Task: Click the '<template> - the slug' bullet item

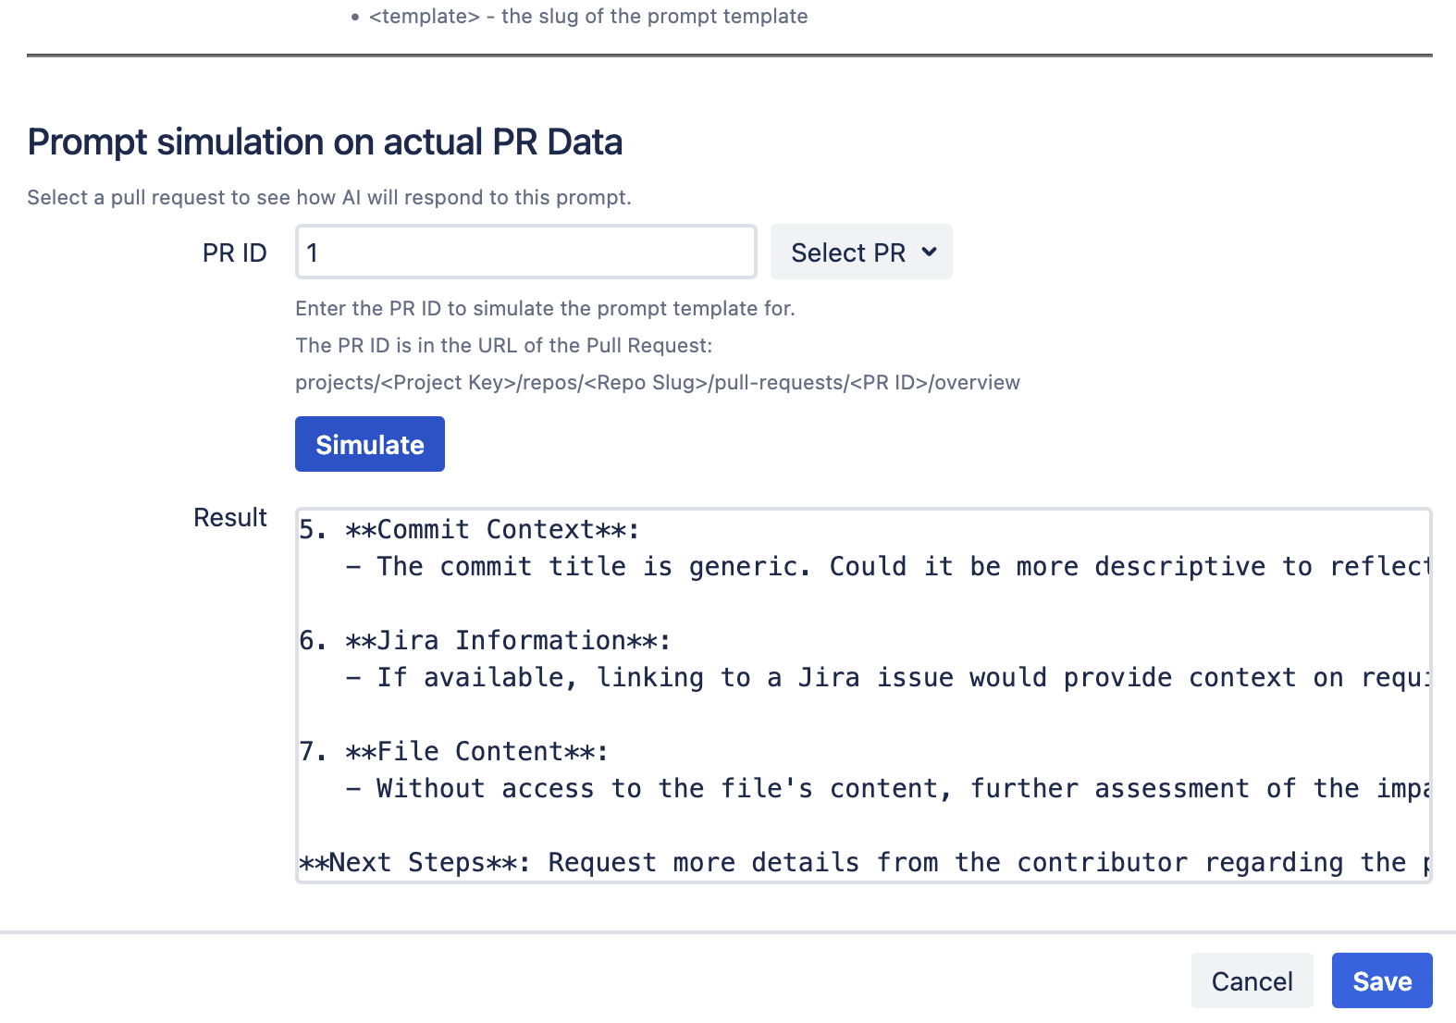Action: coord(587,17)
